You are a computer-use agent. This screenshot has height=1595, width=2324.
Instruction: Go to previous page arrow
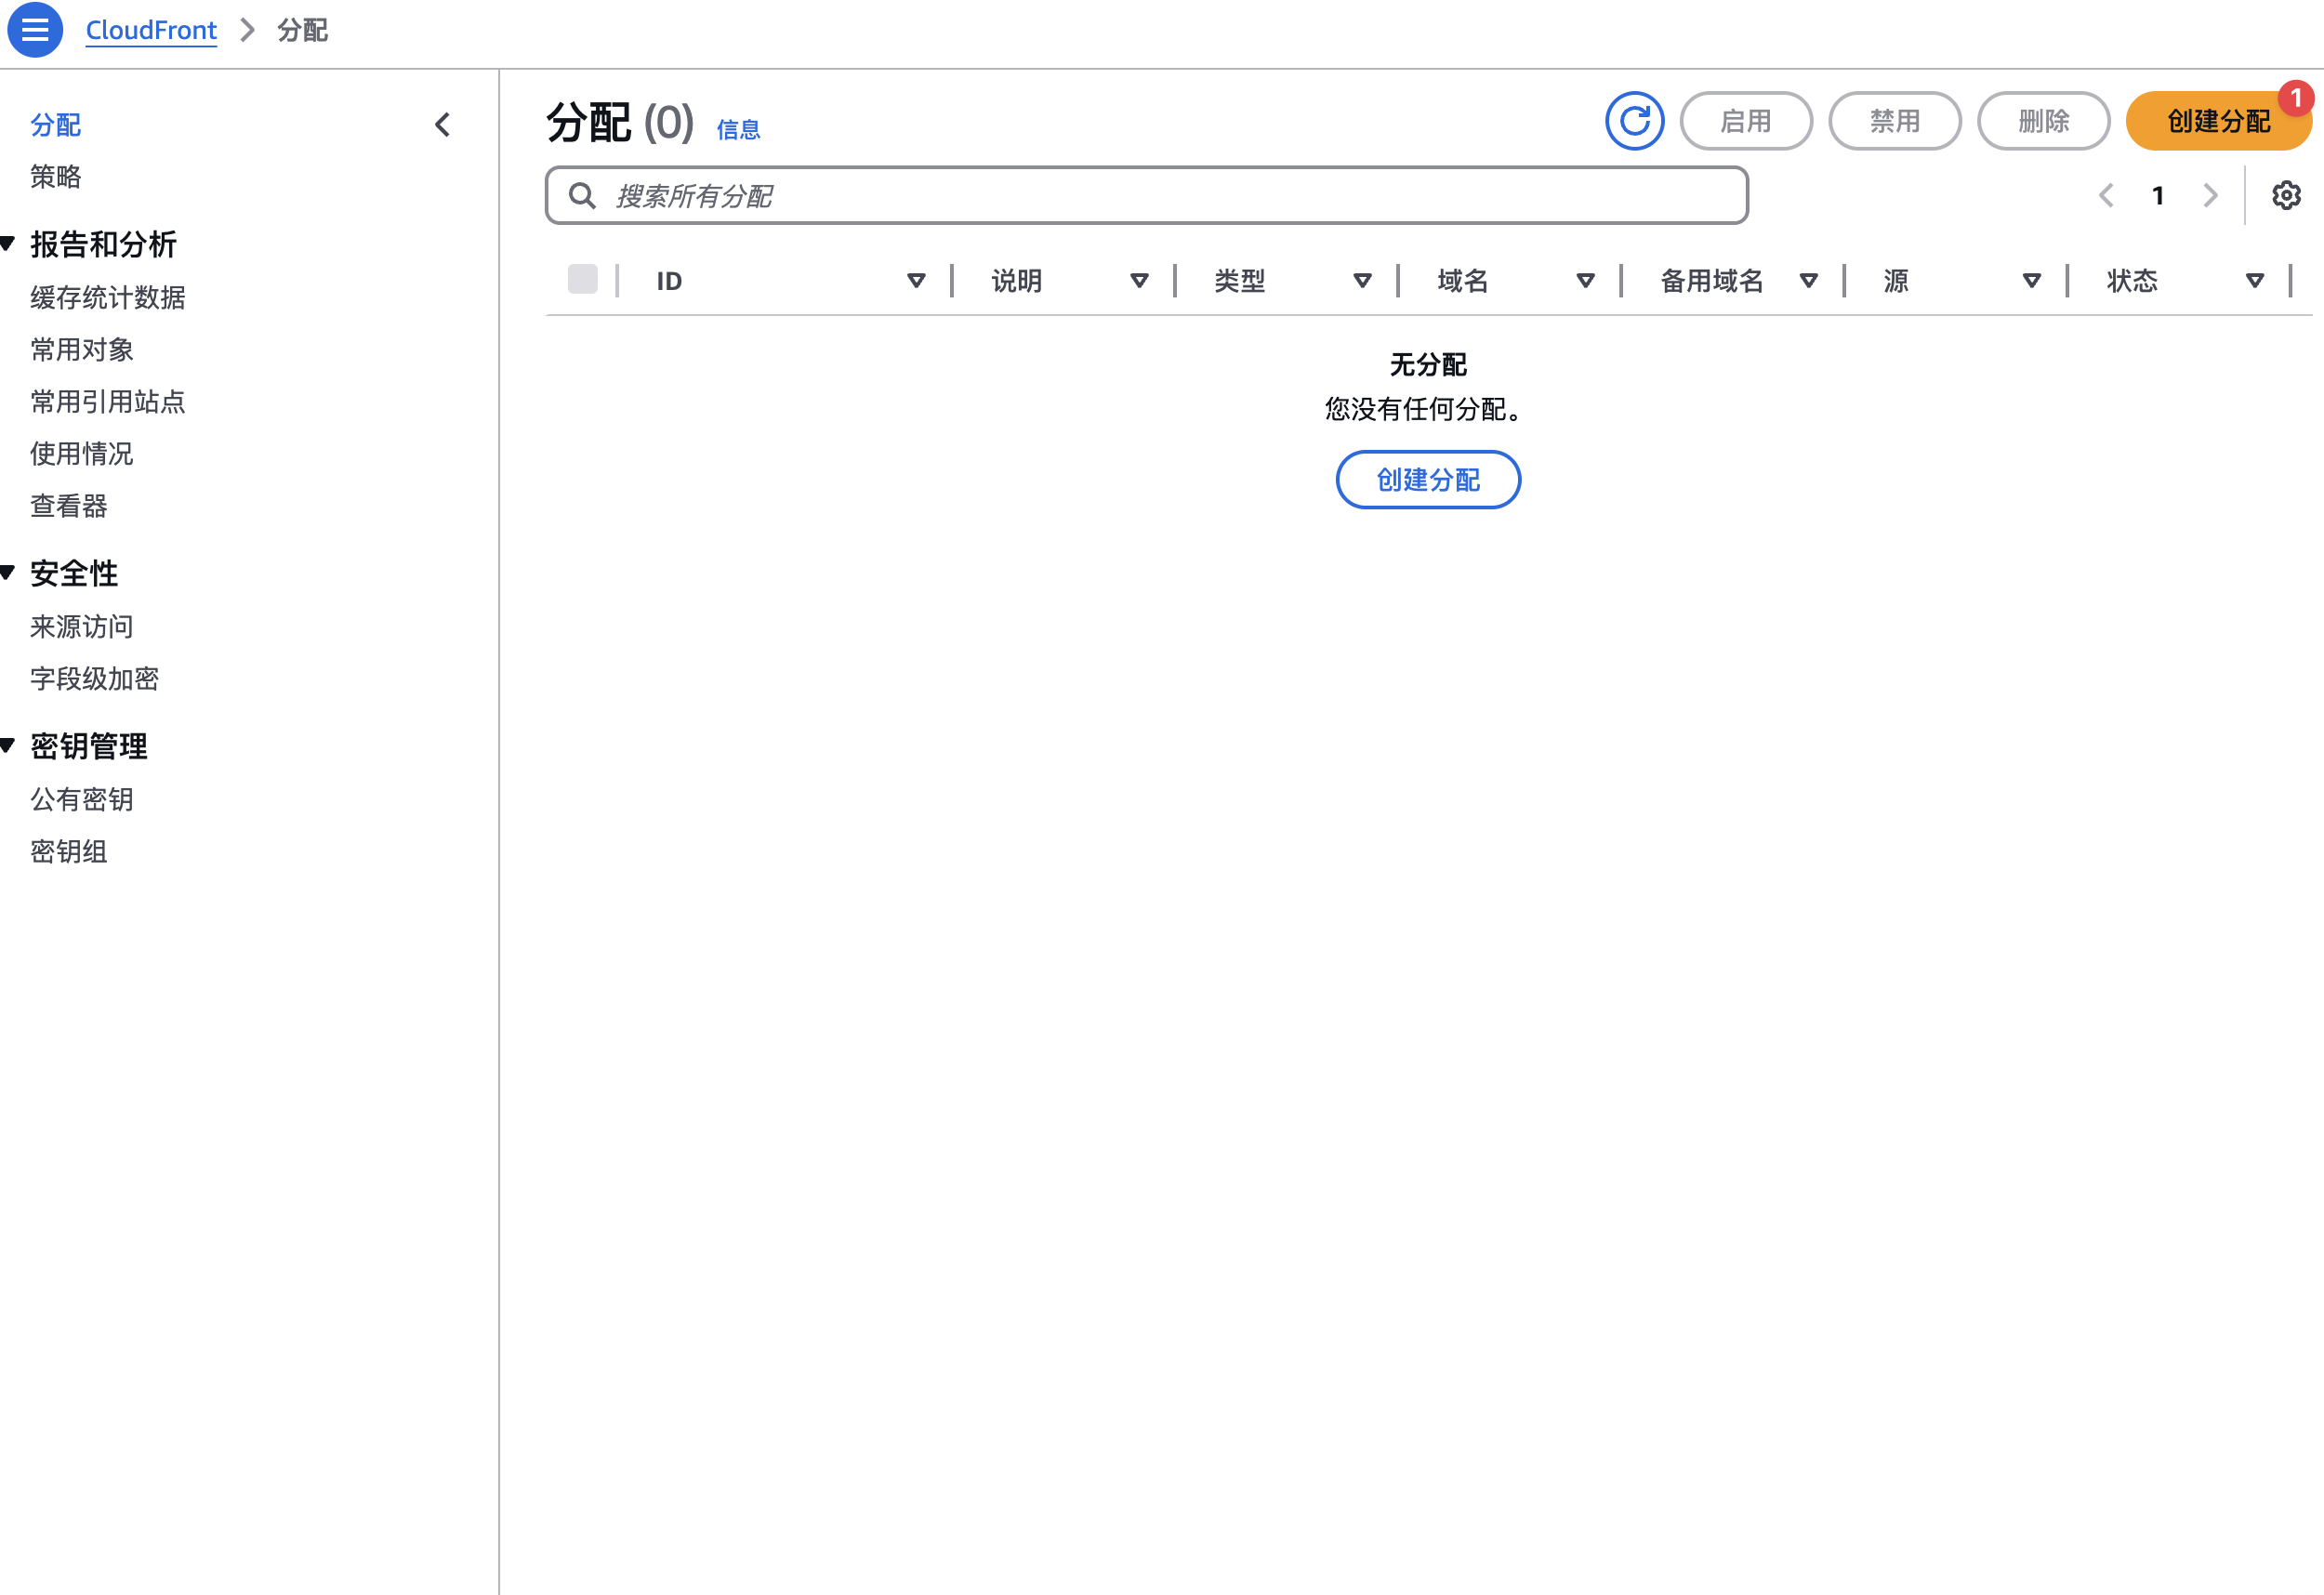coord(2106,195)
